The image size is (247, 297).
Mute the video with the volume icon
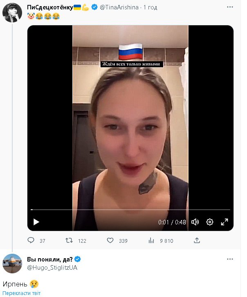pyautogui.click(x=195, y=222)
